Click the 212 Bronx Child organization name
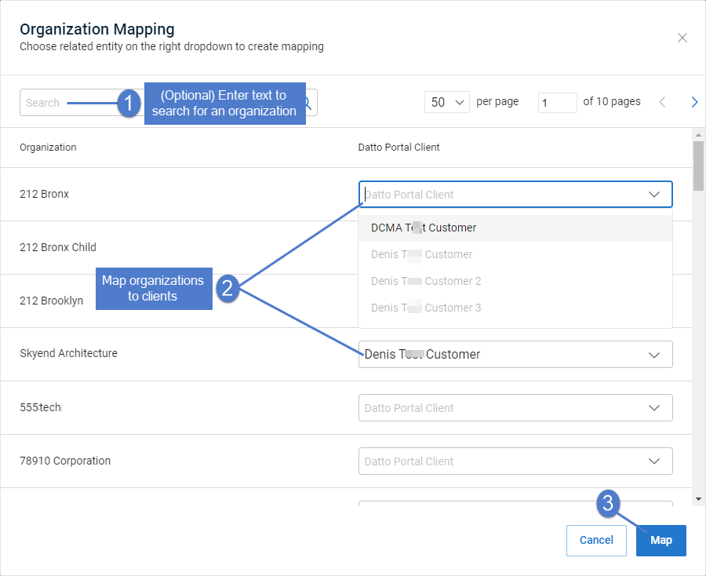 pos(57,247)
